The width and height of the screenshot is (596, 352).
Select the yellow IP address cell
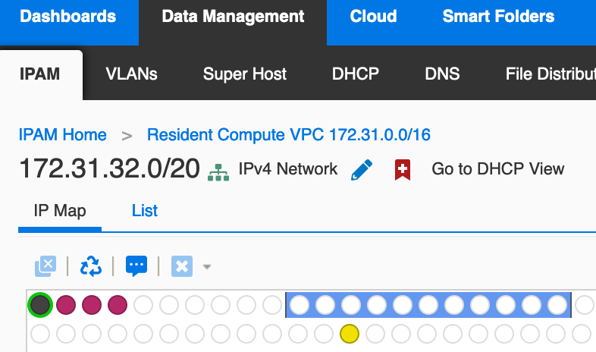click(x=349, y=332)
